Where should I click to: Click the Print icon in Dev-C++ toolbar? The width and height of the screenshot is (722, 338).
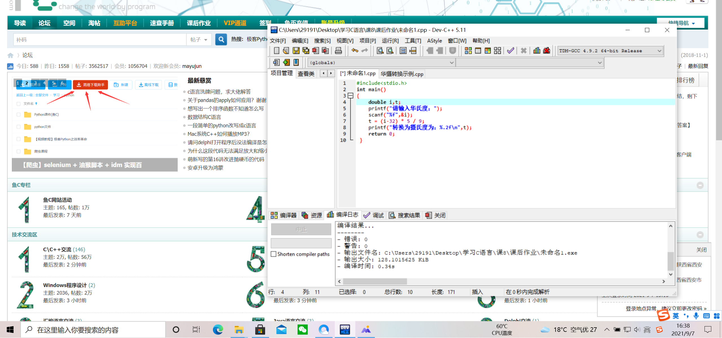[x=338, y=51]
